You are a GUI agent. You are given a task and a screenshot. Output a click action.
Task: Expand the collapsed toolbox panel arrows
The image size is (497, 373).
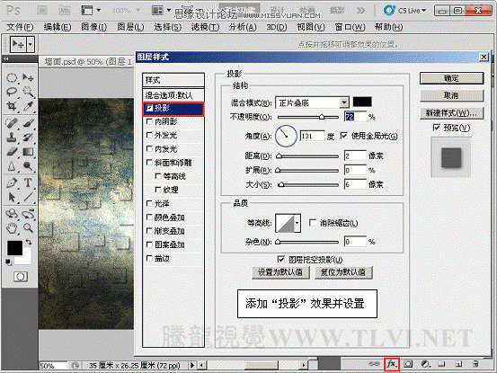(x=6, y=58)
